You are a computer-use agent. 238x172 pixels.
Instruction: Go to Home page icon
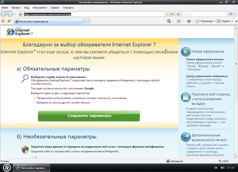(x=169, y=21)
